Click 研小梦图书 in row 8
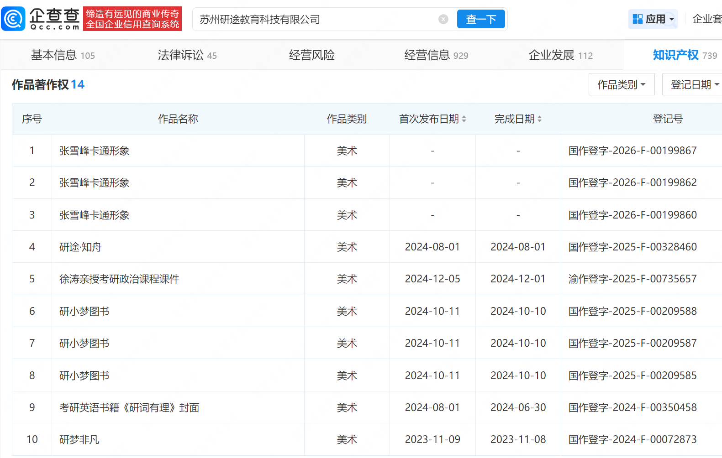The width and height of the screenshot is (722, 458). tap(84, 375)
